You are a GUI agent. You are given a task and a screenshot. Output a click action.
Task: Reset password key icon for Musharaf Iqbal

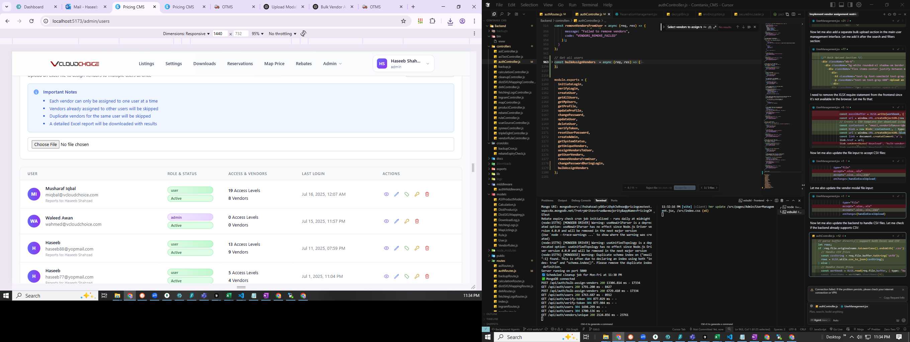(417, 194)
